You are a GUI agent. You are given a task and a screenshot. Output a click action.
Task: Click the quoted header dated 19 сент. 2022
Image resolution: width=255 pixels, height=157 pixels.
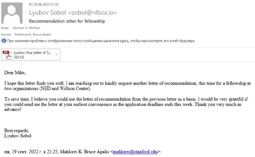tap(83, 152)
